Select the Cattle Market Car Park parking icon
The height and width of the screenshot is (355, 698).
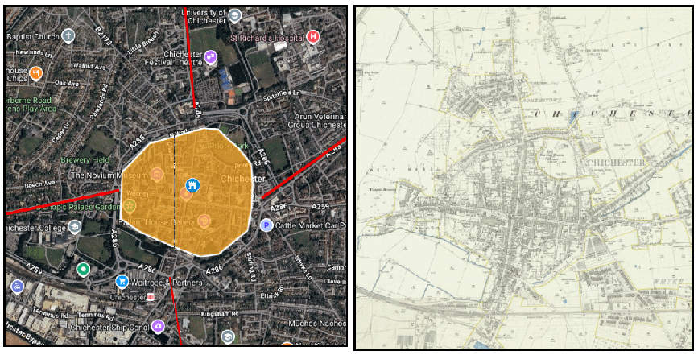266,225
